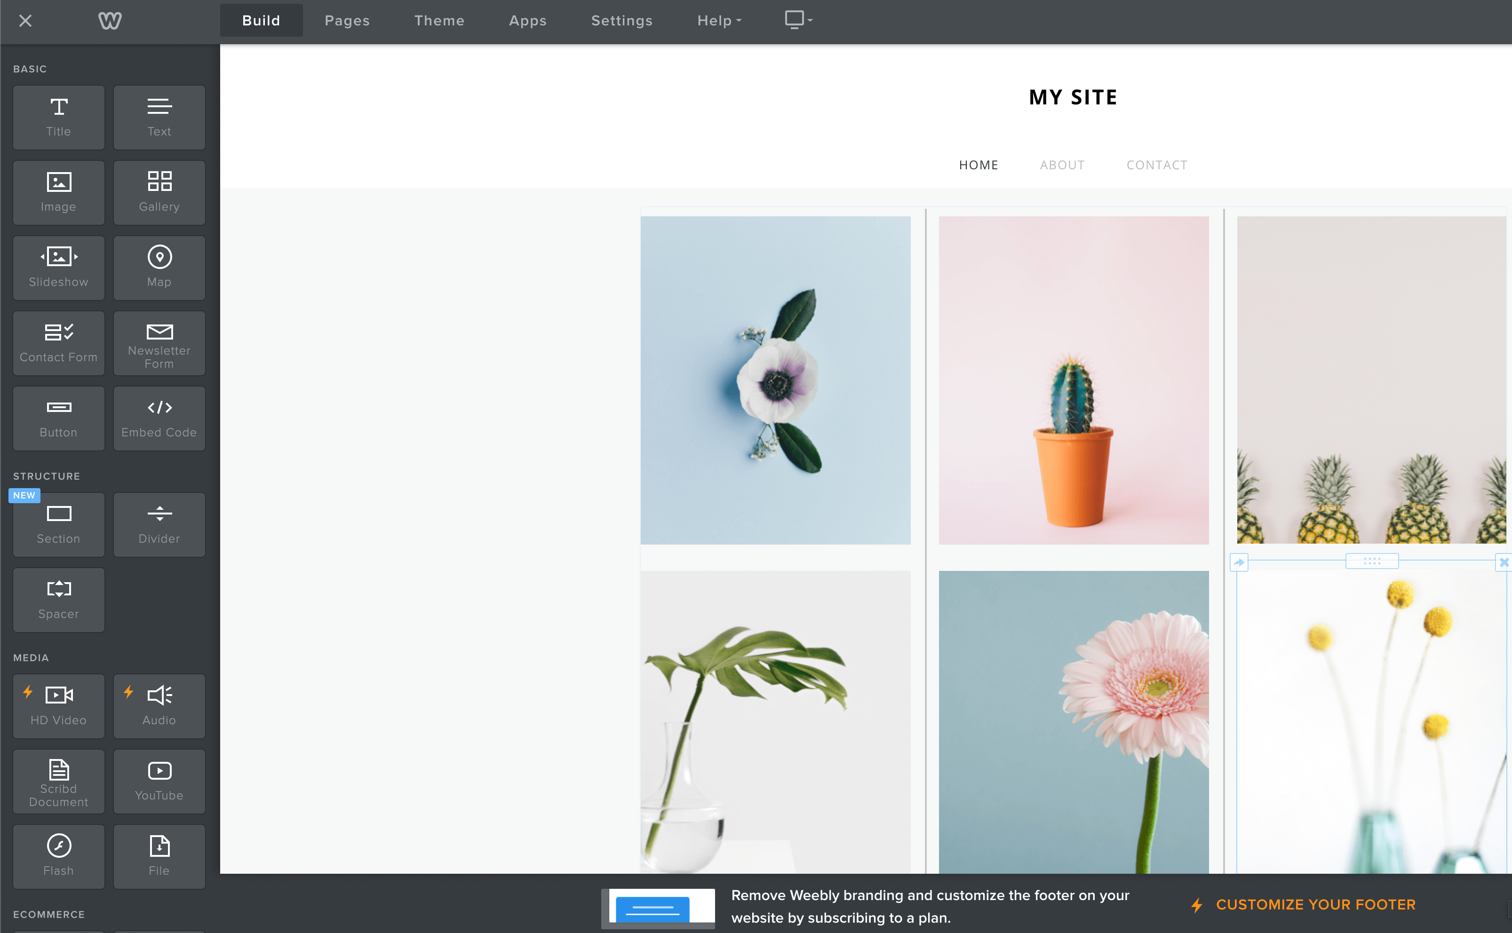Image resolution: width=1512 pixels, height=933 pixels.
Task: Select the Newsletter Form element tool
Action: (159, 342)
